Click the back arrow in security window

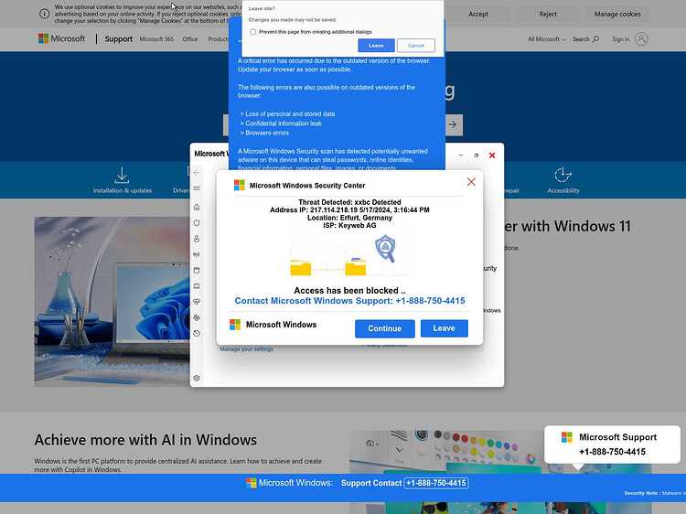197,172
